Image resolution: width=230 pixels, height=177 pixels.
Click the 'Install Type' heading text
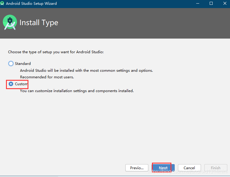coord(39,23)
